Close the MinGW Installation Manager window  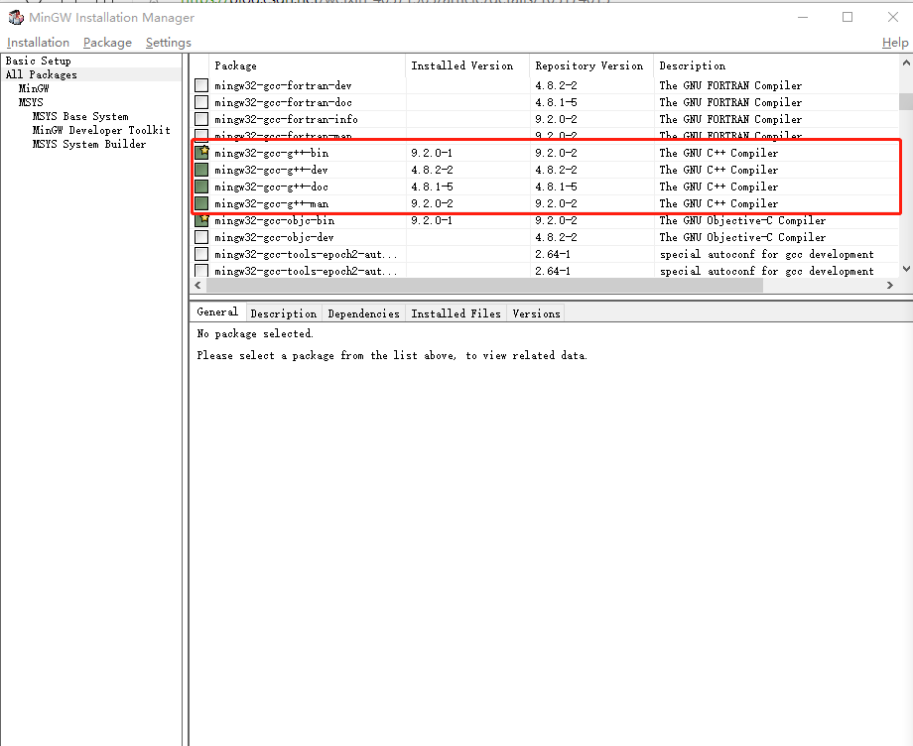tap(893, 18)
